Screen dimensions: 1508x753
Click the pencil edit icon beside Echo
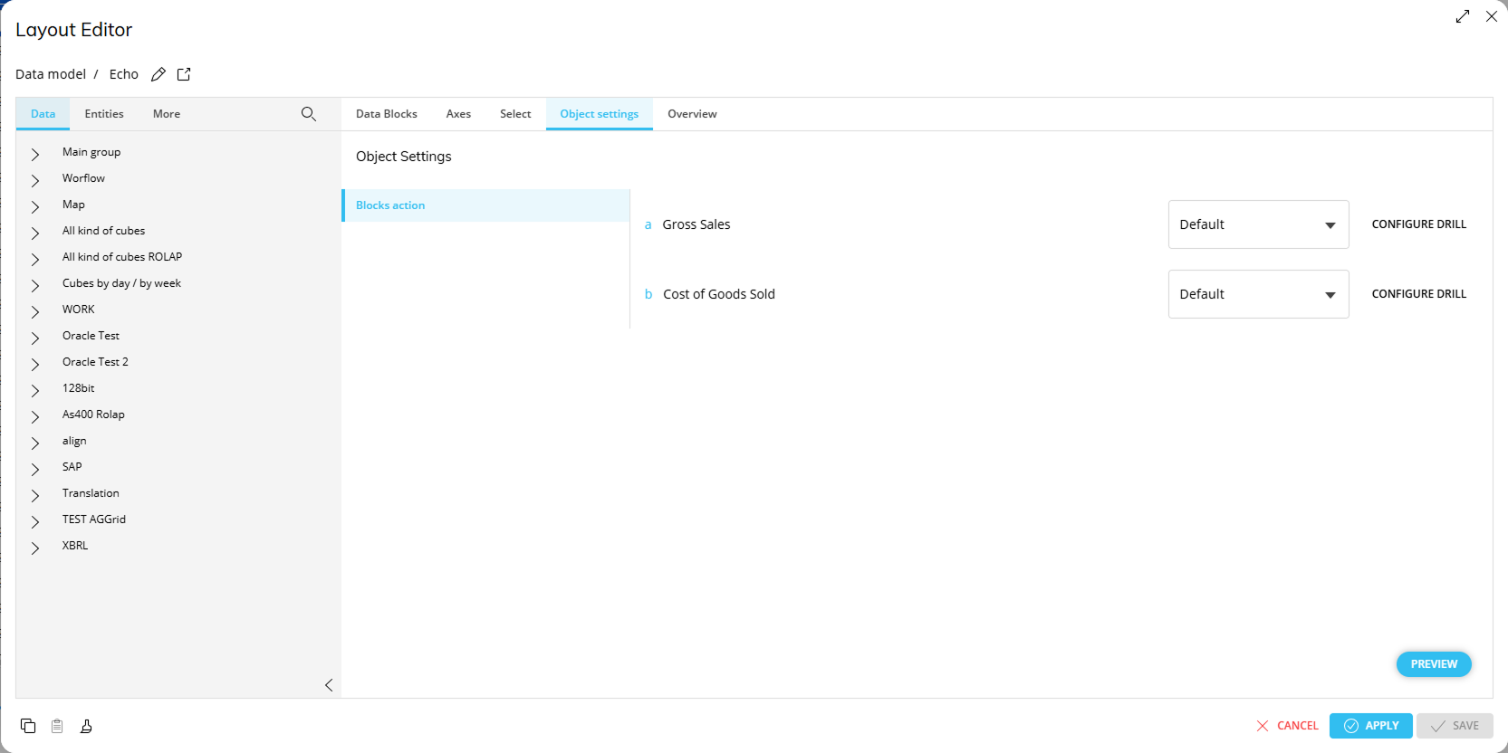click(158, 74)
